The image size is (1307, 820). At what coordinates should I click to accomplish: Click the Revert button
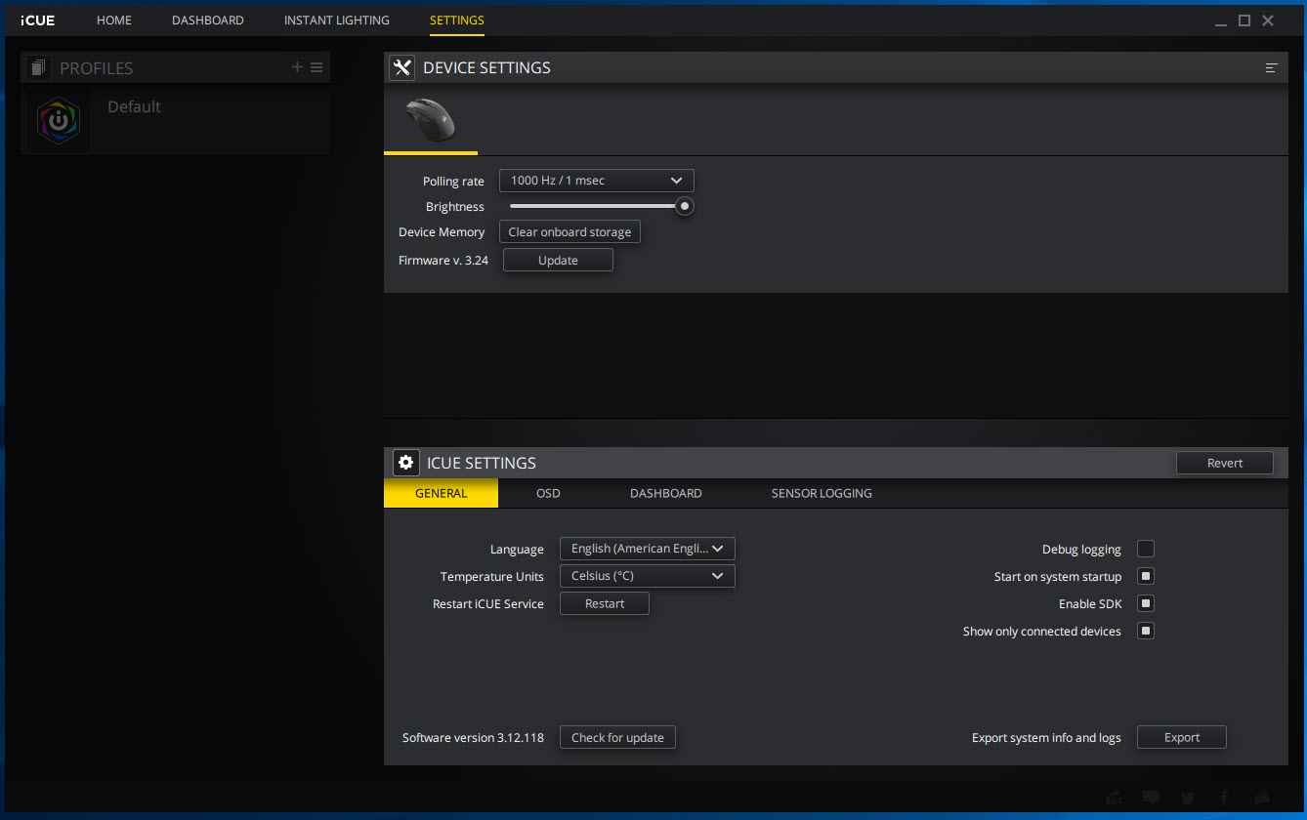click(x=1225, y=463)
